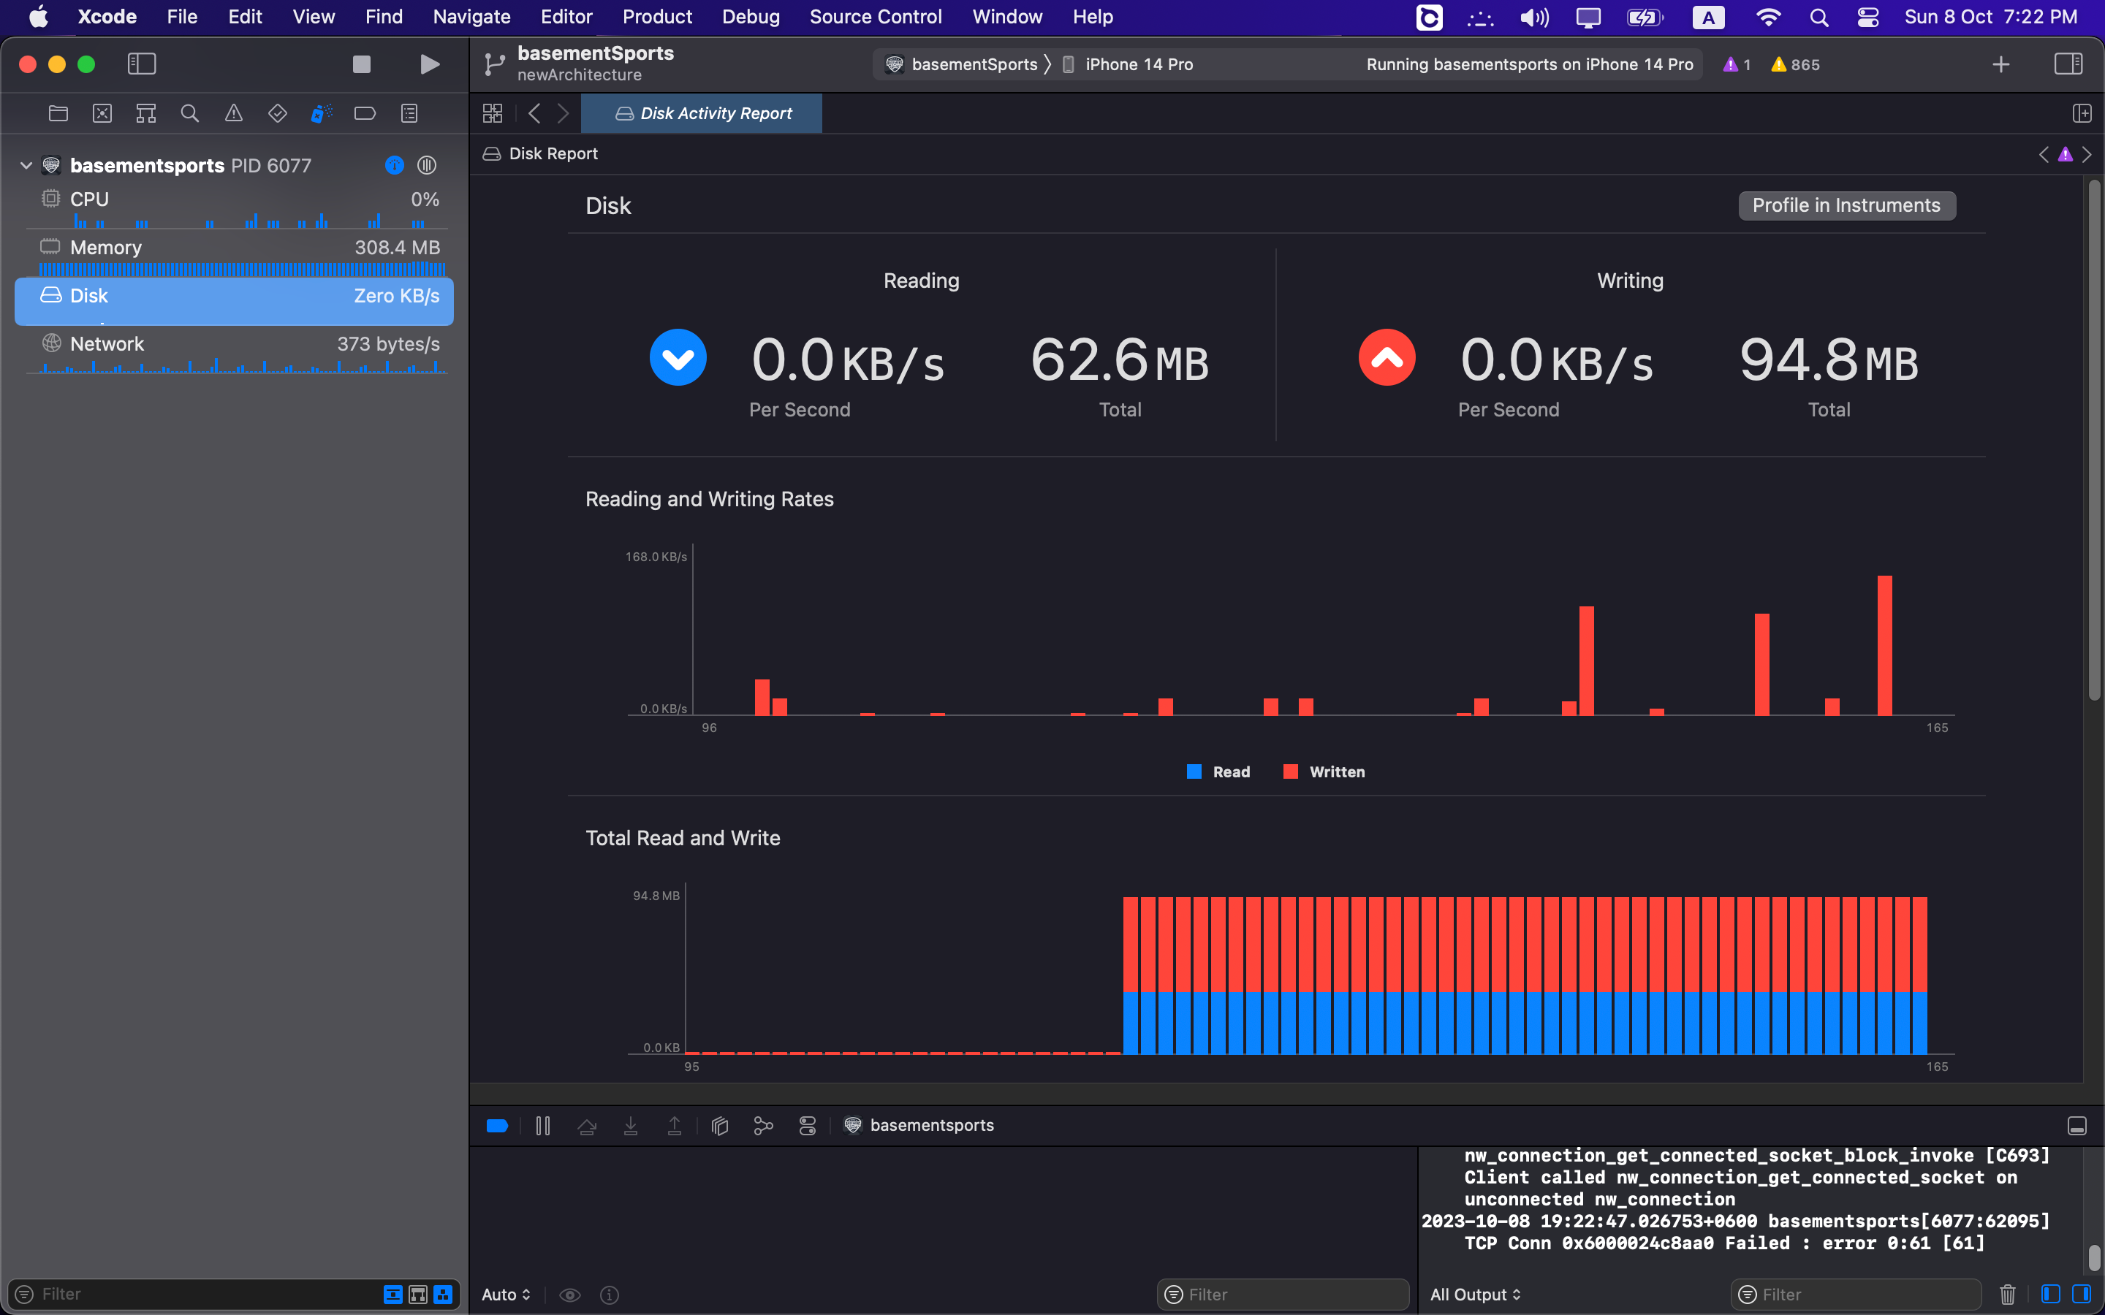Click the Disk Activity Report tab

(702, 112)
